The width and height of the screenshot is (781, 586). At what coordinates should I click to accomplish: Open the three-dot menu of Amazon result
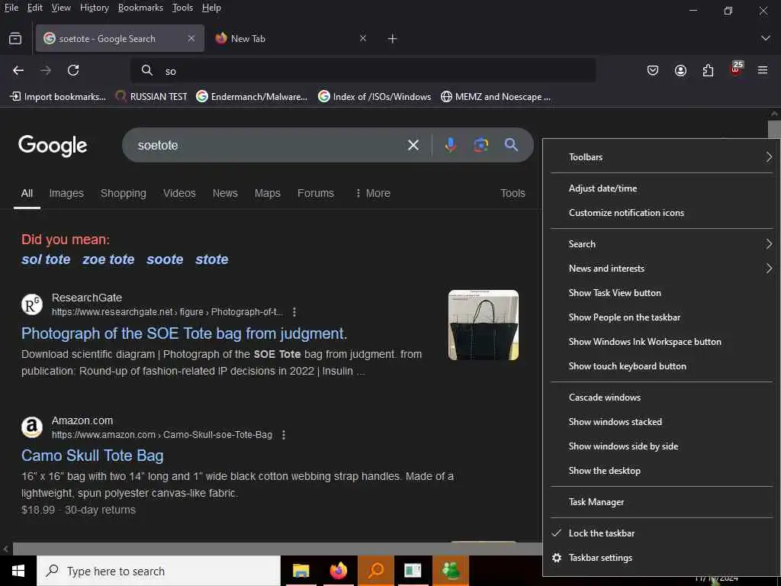click(284, 435)
